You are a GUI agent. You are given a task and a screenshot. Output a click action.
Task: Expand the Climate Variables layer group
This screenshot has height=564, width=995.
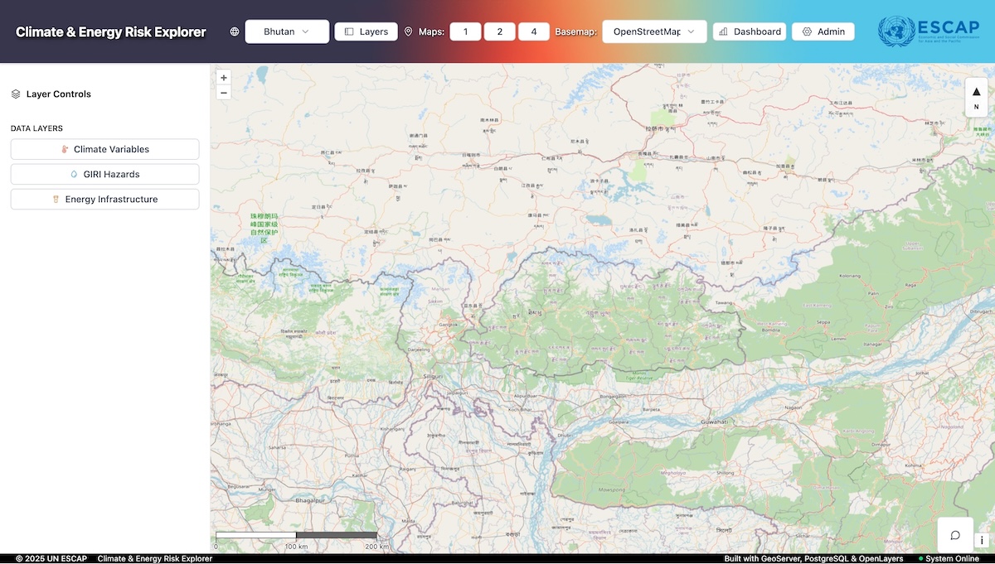click(x=104, y=149)
